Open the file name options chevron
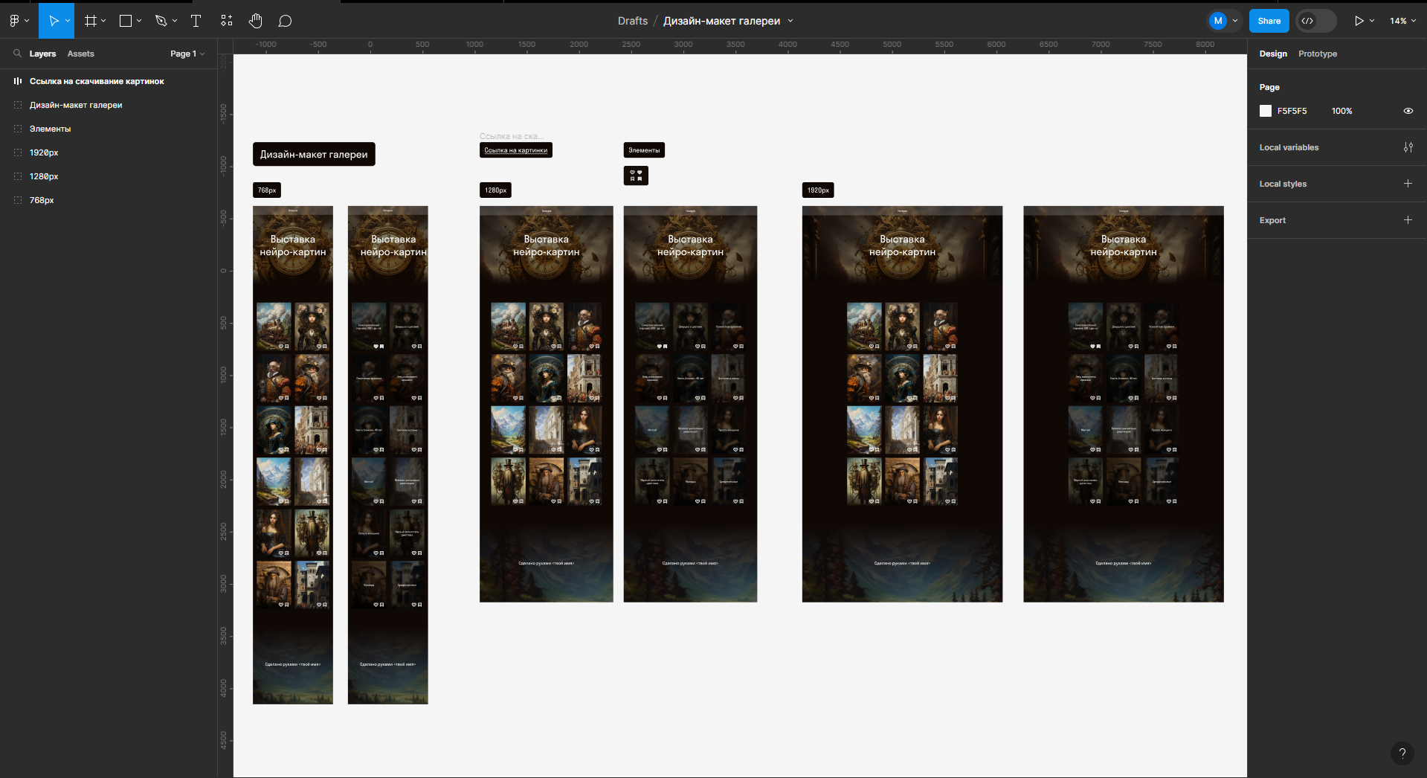Image resolution: width=1427 pixels, height=778 pixels. [x=790, y=21]
